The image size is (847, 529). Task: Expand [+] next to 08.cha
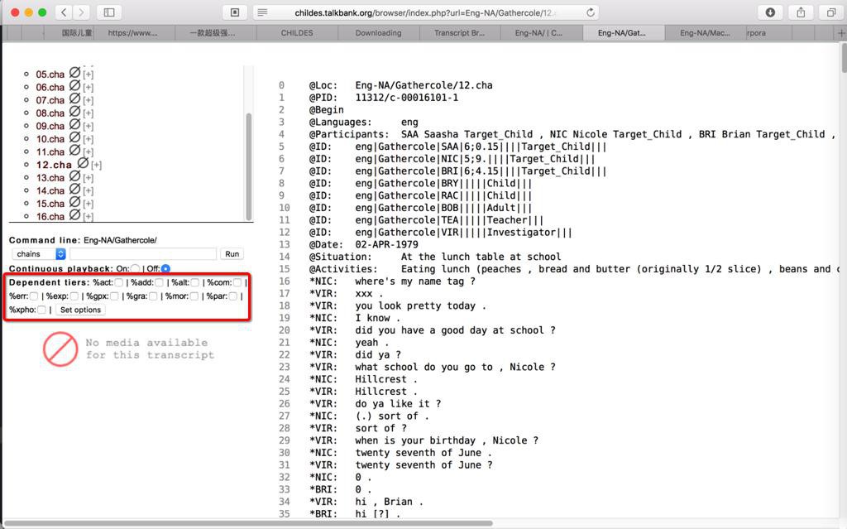click(88, 113)
